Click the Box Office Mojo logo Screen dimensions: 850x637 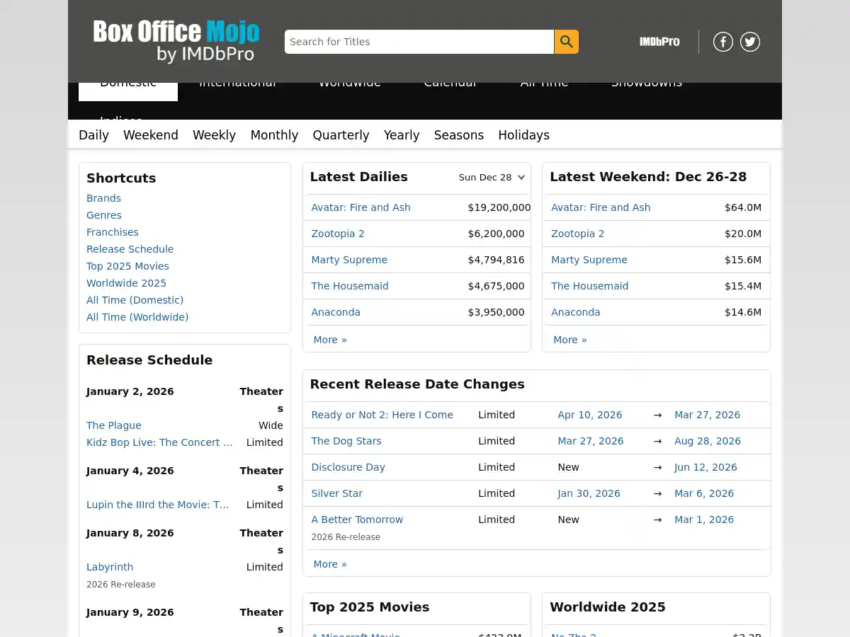pos(176,41)
